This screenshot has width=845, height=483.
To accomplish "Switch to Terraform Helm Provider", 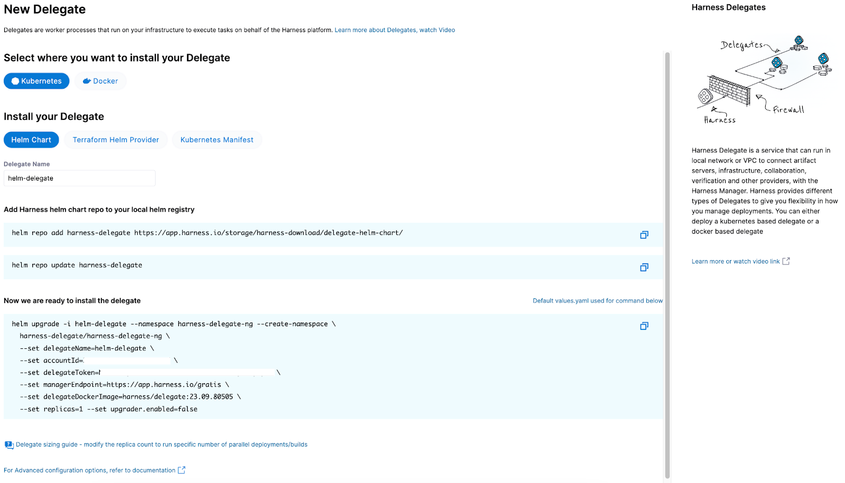I will (x=116, y=140).
